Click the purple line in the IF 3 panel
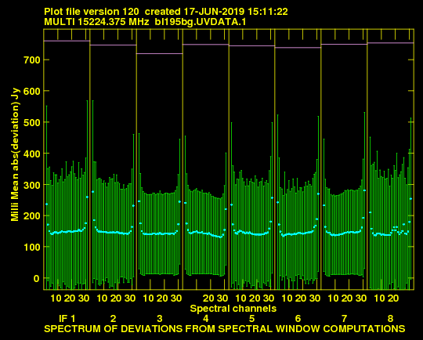The width and height of the screenshot is (423, 340). pos(160,54)
